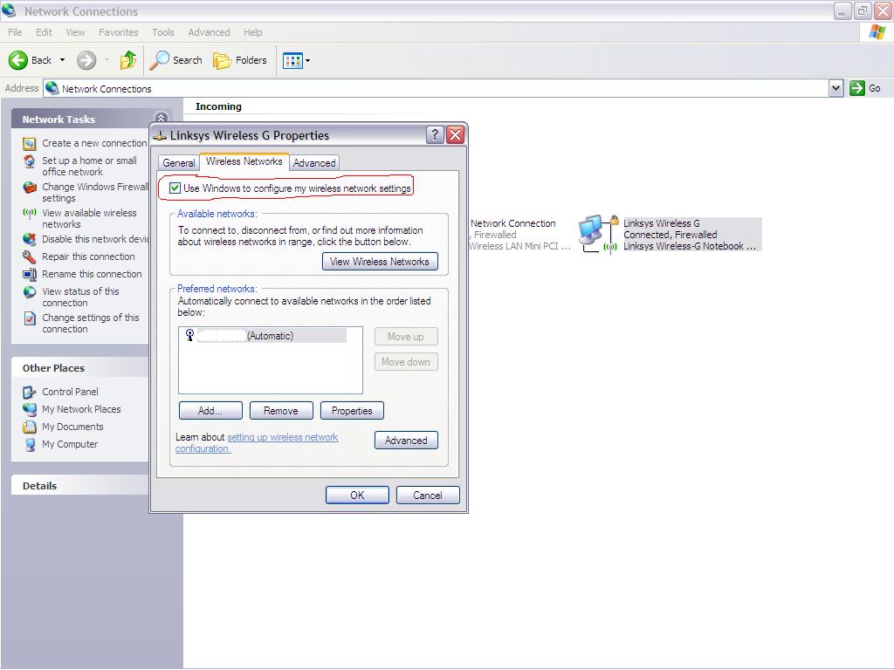Click Create a new connection icon
The height and width of the screenshot is (670, 894).
[30, 144]
